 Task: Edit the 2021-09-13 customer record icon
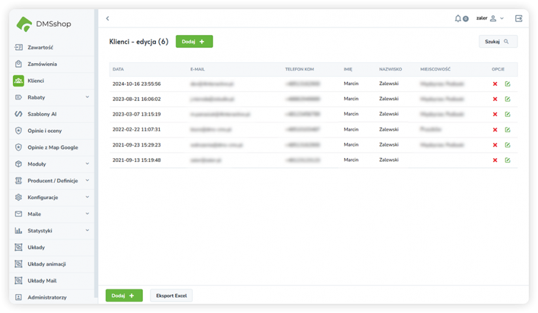pos(507,160)
